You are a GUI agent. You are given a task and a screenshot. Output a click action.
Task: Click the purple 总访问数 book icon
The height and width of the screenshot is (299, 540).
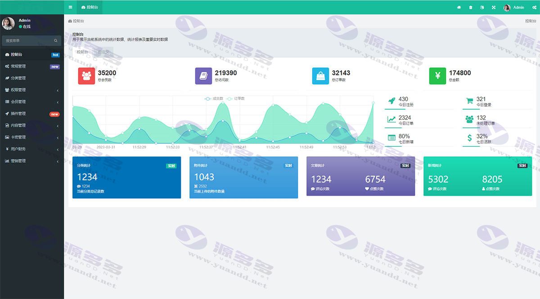203,76
